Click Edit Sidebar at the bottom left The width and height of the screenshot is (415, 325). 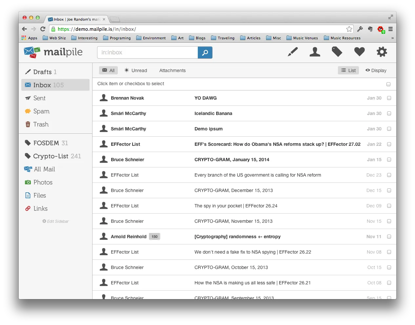[55, 221]
